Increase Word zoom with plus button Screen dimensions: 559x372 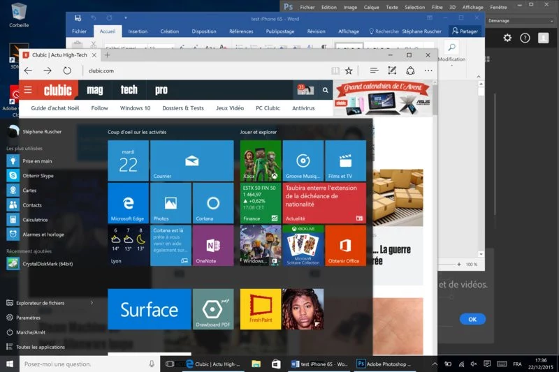point(459,264)
